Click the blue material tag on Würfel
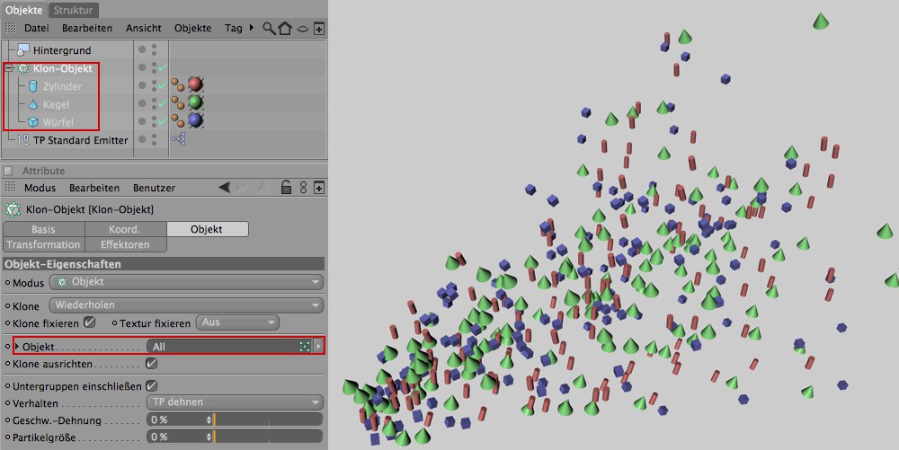 point(195,121)
